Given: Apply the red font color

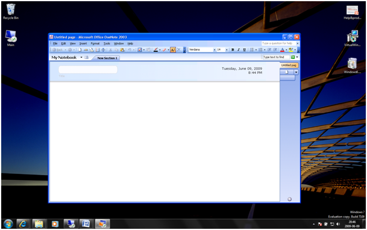Looking at the screenshot, I should click(x=282, y=50).
